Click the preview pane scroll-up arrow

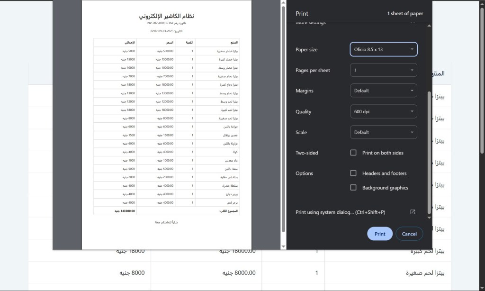pos(284,3)
